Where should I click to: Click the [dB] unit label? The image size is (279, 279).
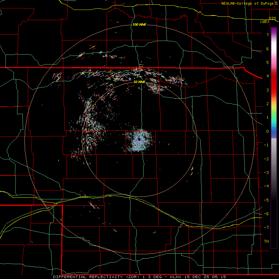pos(265,21)
